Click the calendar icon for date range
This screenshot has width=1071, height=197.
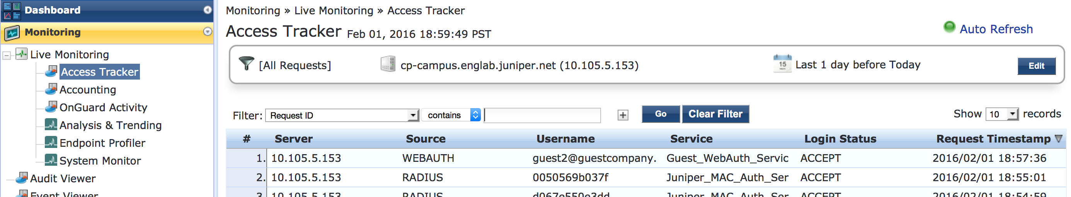(x=782, y=64)
